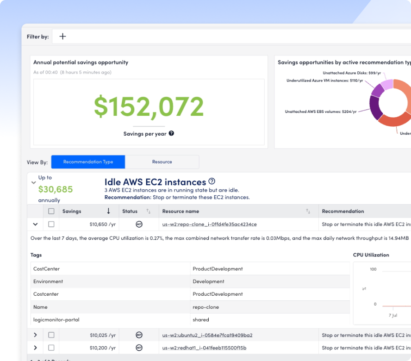Click the $30,685 annual savings amount
Viewport: 411px width, 361px height.
point(56,189)
